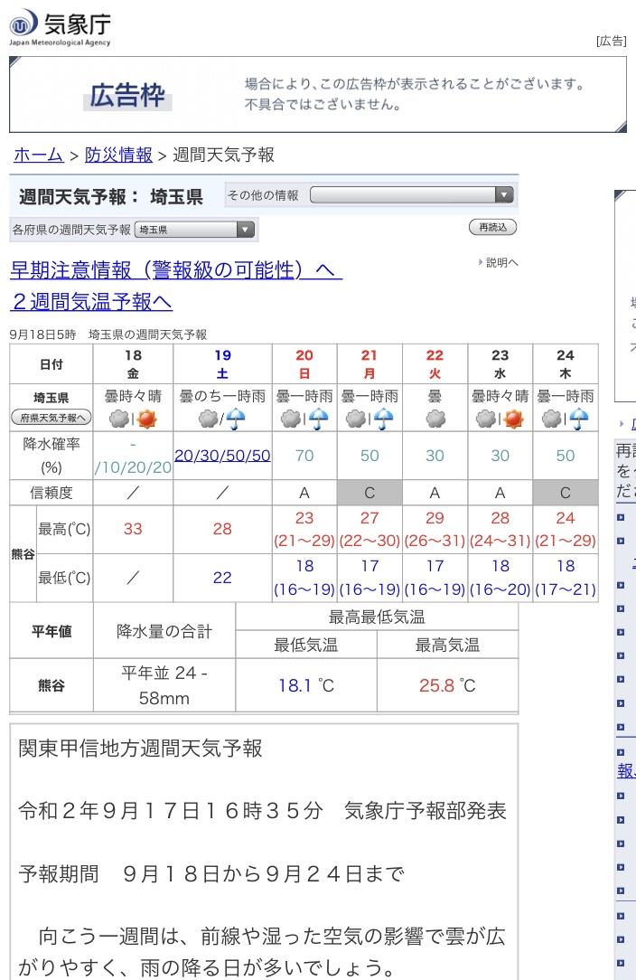Click the high temperature 33 cell
This screenshot has width=636, height=980.
pyautogui.click(x=133, y=529)
